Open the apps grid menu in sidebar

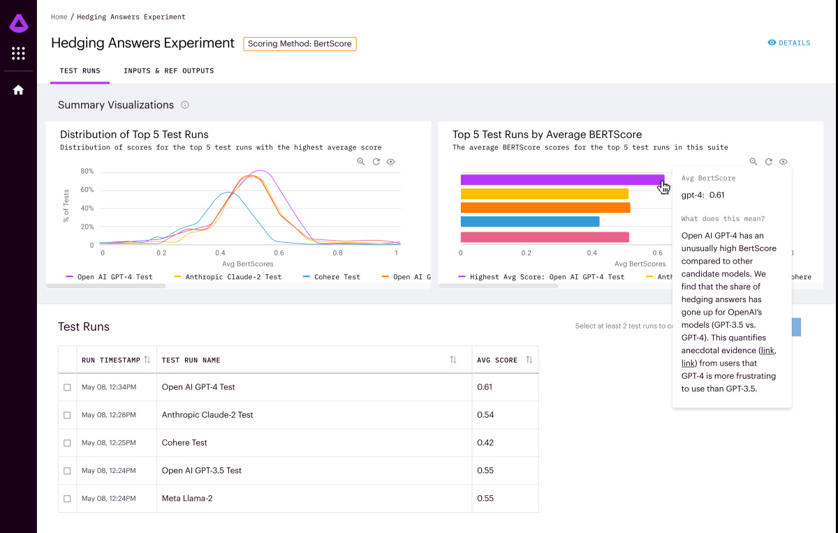pos(18,54)
